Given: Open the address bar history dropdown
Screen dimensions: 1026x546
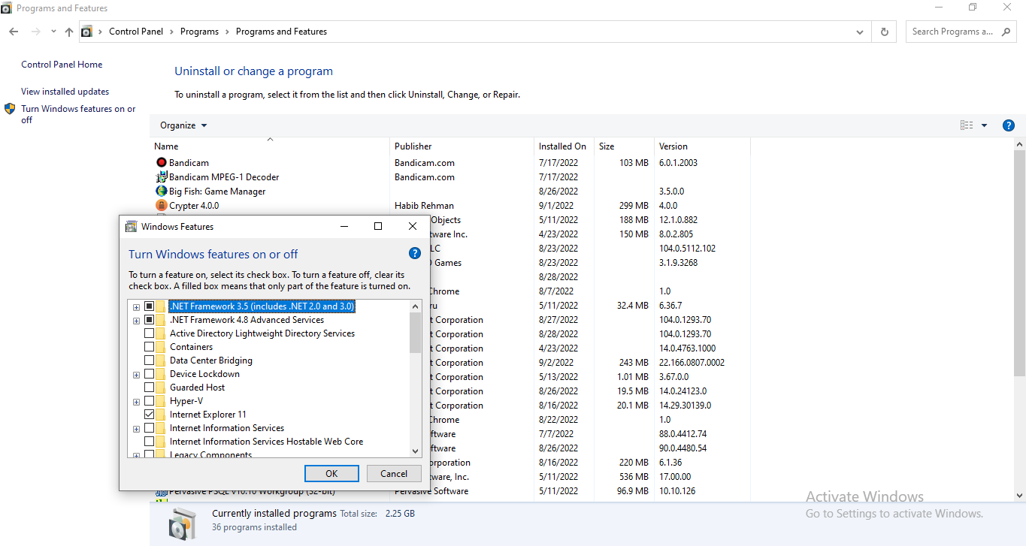Looking at the screenshot, I should (x=860, y=32).
